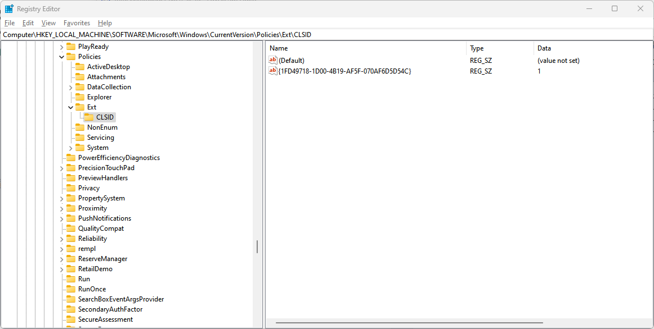
Task: Open the Favorites menu
Action: tap(77, 23)
